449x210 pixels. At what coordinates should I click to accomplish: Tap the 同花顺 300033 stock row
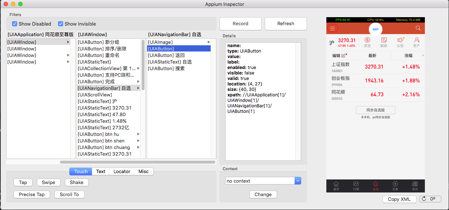[x=376, y=95]
